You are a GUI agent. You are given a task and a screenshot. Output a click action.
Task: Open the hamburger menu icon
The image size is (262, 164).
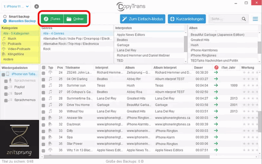tap(255, 19)
